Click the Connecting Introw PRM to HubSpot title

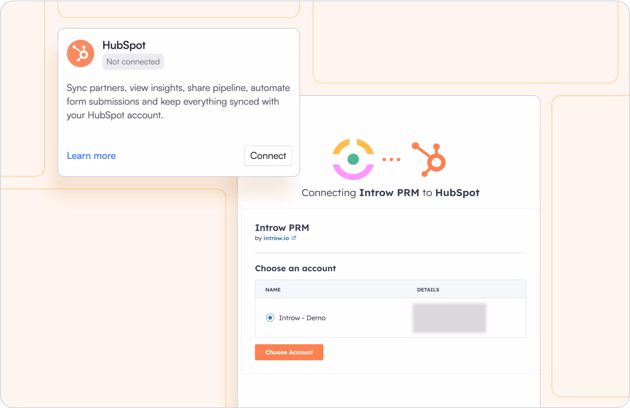390,193
